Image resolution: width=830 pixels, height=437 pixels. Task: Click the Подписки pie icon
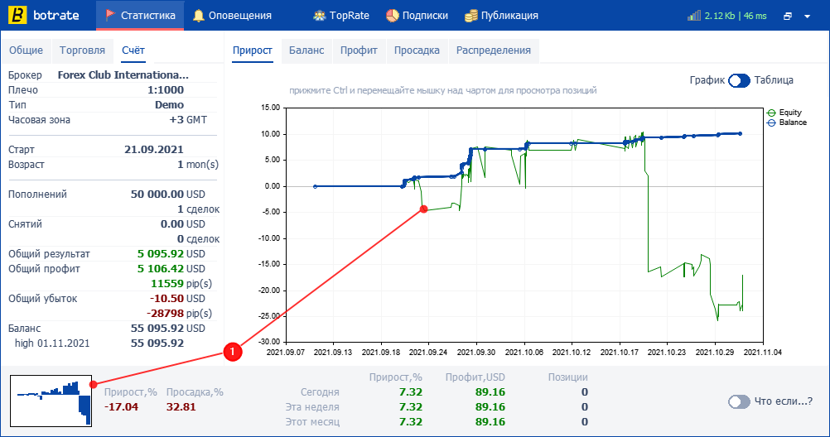pos(393,16)
